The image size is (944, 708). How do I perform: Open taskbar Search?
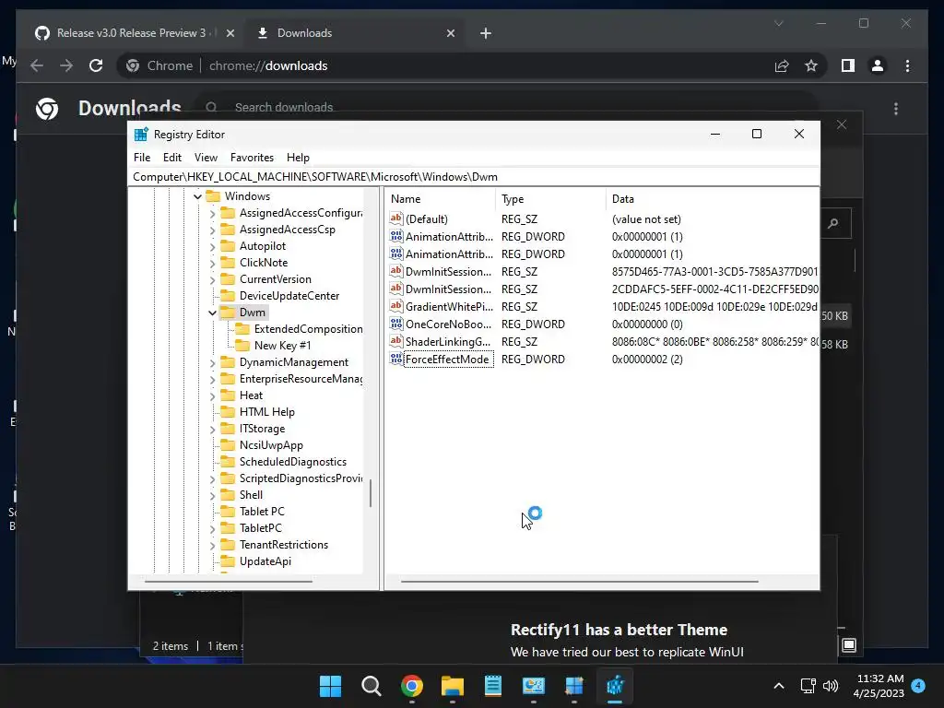tap(371, 686)
